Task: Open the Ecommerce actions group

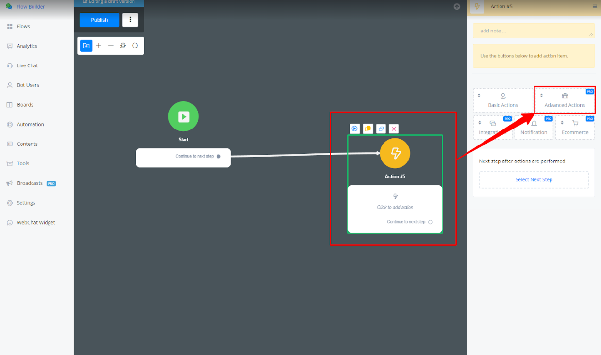Action: 575,128
